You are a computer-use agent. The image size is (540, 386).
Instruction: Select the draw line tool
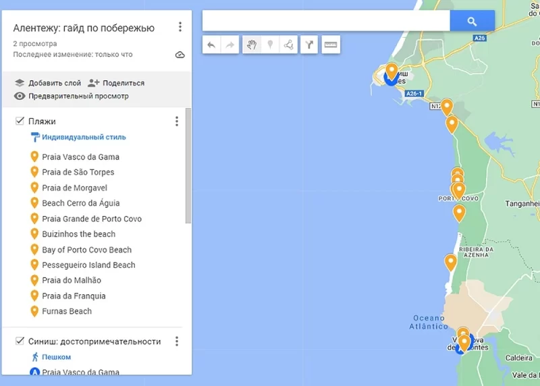click(289, 45)
